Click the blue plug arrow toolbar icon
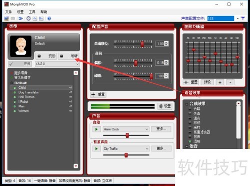This screenshot has width=250, height=186. pos(20,19)
